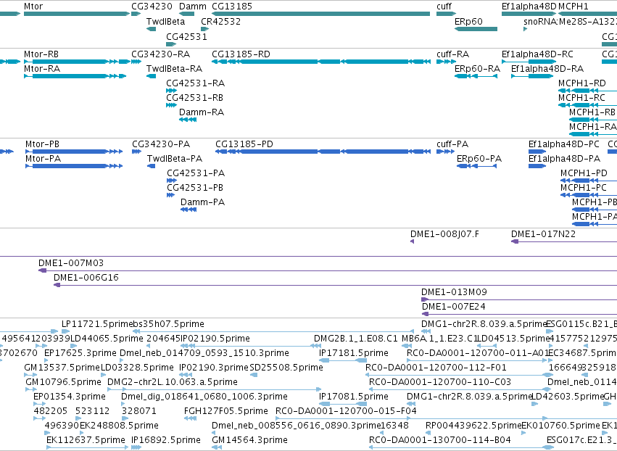Click the MCPH1-PC protein label
The height and width of the screenshot is (451, 617).
point(584,188)
